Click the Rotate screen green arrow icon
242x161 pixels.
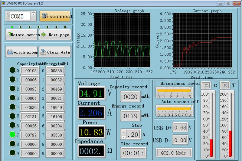pyautogui.click(x=9, y=34)
